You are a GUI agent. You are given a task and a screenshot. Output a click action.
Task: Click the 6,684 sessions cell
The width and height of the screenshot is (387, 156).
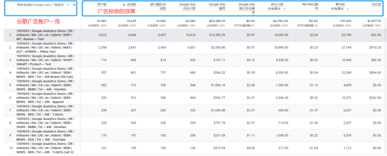pos(132,35)
